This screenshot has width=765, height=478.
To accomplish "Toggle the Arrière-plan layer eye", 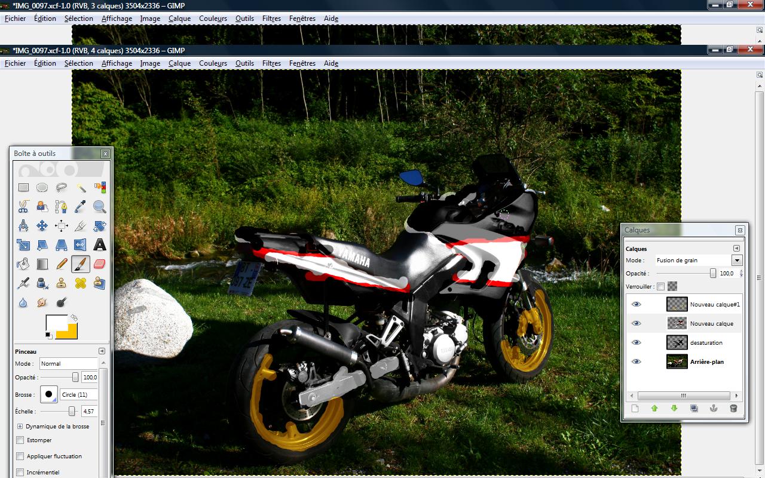I will (x=636, y=361).
